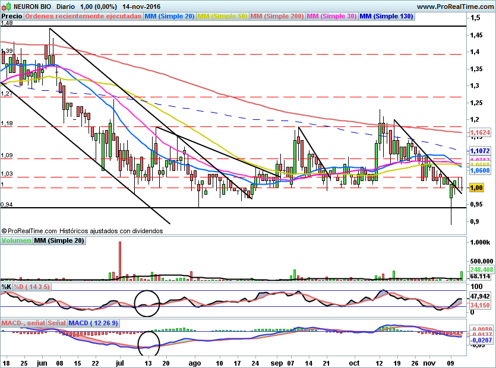Click the red 1,1624 moving average tag
The image size is (496, 368).
479,132
